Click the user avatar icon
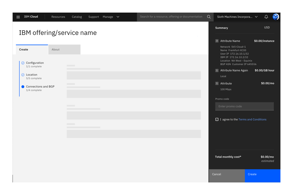293x195 pixels. (276, 17)
